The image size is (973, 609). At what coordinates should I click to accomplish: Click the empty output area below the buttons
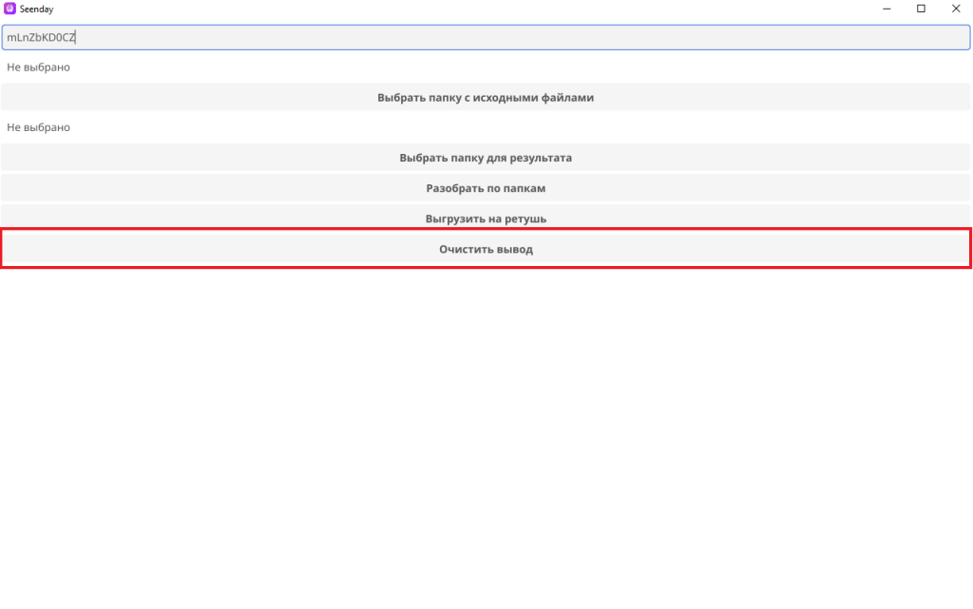pyautogui.click(x=486, y=428)
